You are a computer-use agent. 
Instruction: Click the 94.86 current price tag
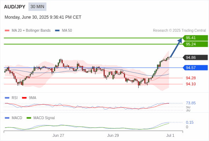tap(195, 57)
